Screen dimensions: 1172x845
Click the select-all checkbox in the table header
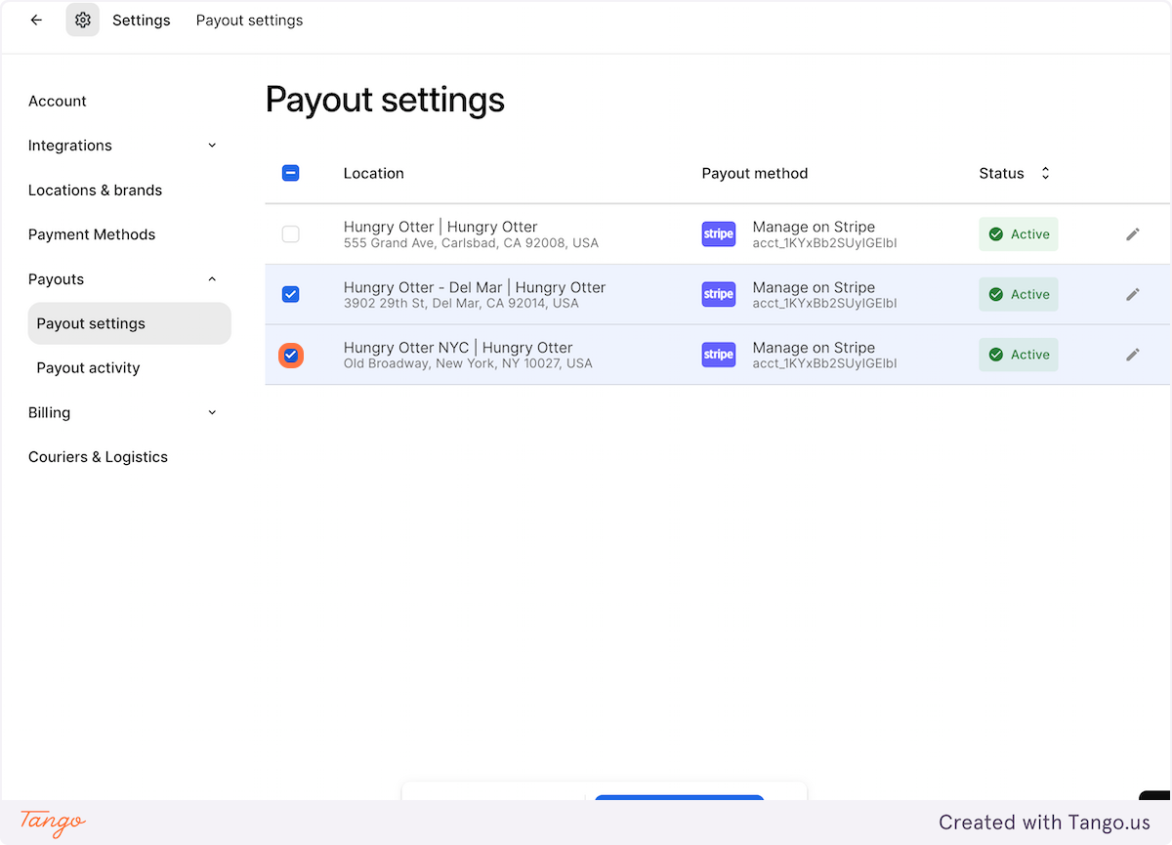(x=290, y=172)
